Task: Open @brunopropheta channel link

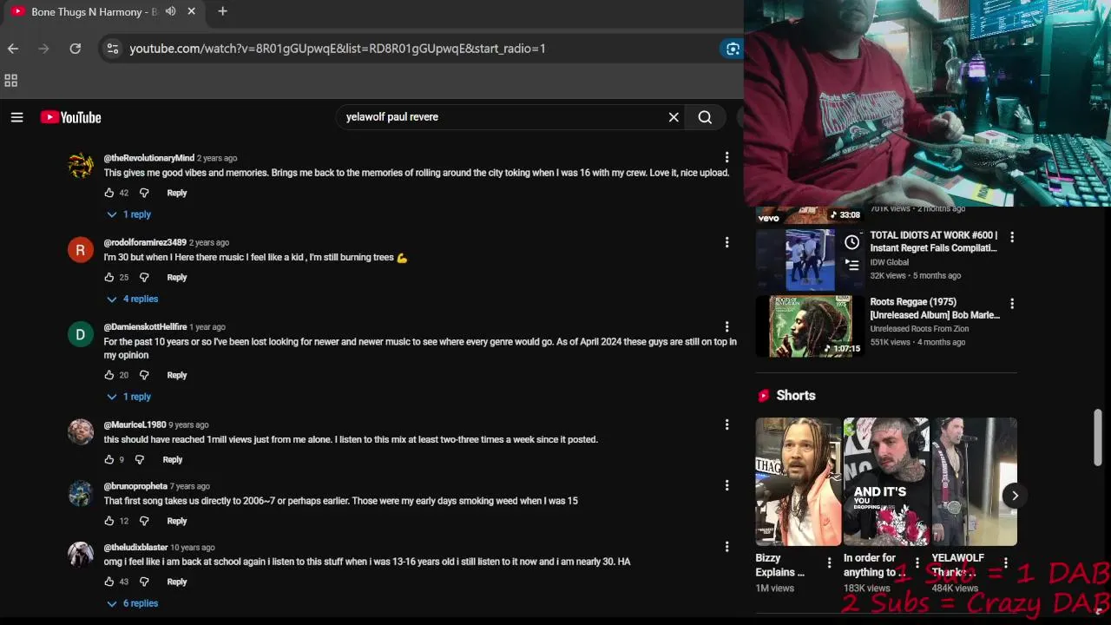Action: pos(135,486)
